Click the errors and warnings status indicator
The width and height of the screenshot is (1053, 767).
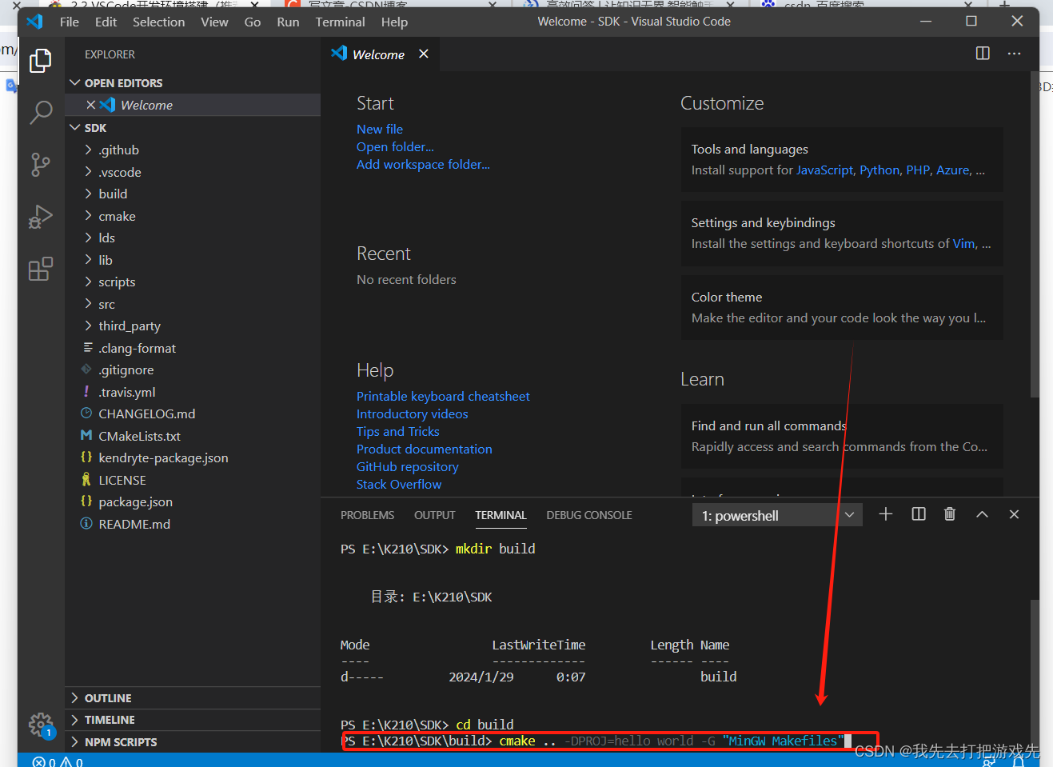[58, 761]
